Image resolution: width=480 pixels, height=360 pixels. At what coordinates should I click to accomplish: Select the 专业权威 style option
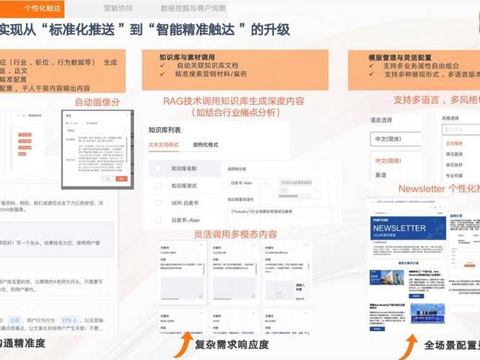tap(454, 175)
